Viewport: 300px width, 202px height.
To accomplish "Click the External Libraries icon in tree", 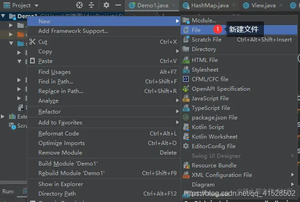I will [12, 116].
